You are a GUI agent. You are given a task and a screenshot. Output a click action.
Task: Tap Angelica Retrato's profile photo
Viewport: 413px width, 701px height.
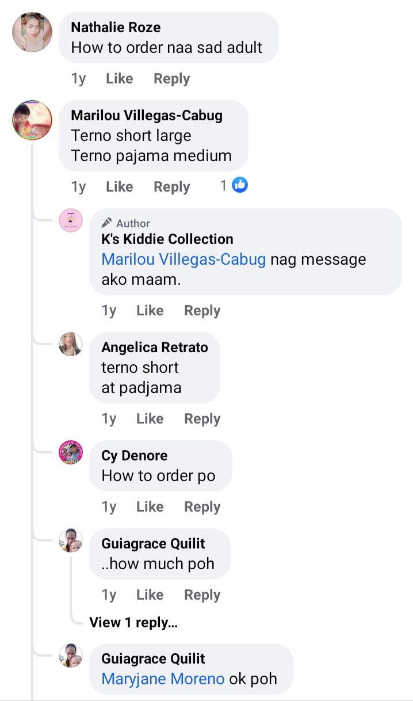click(71, 344)
